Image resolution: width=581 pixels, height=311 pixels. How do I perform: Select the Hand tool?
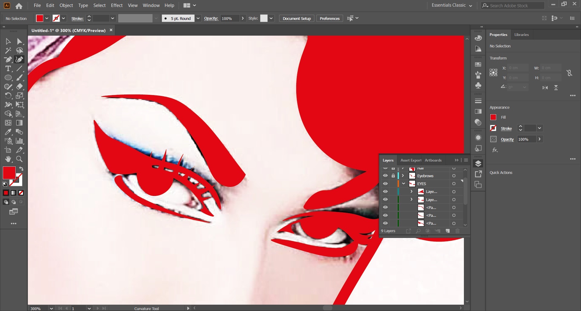8,159
